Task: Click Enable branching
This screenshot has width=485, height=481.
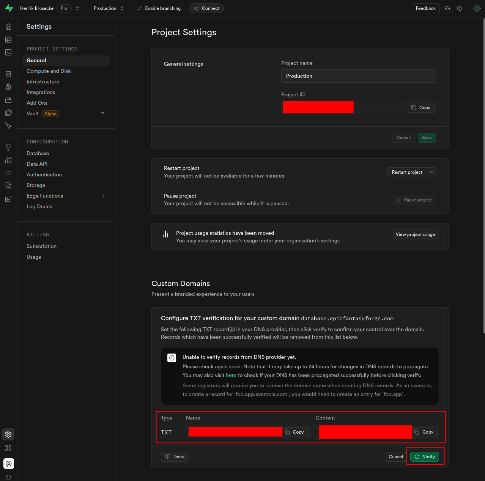Action: point(159,8)
